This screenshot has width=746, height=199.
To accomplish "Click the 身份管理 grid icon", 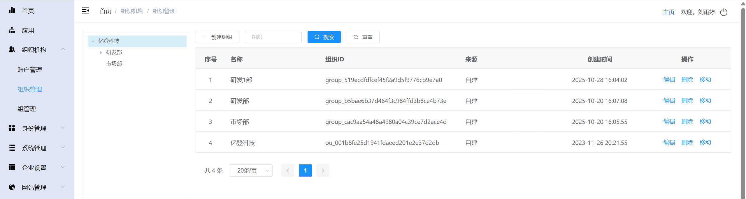I will click(x=12, y=128).
